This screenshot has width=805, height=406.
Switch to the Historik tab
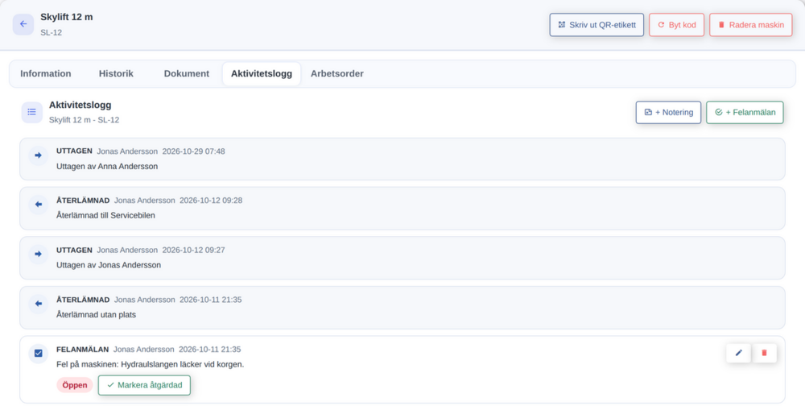116,73
